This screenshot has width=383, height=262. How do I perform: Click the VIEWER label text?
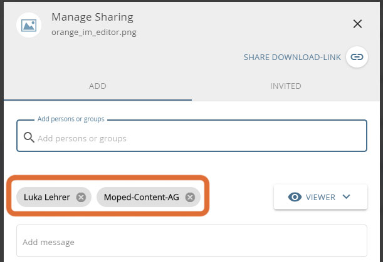tap(321, 197)
